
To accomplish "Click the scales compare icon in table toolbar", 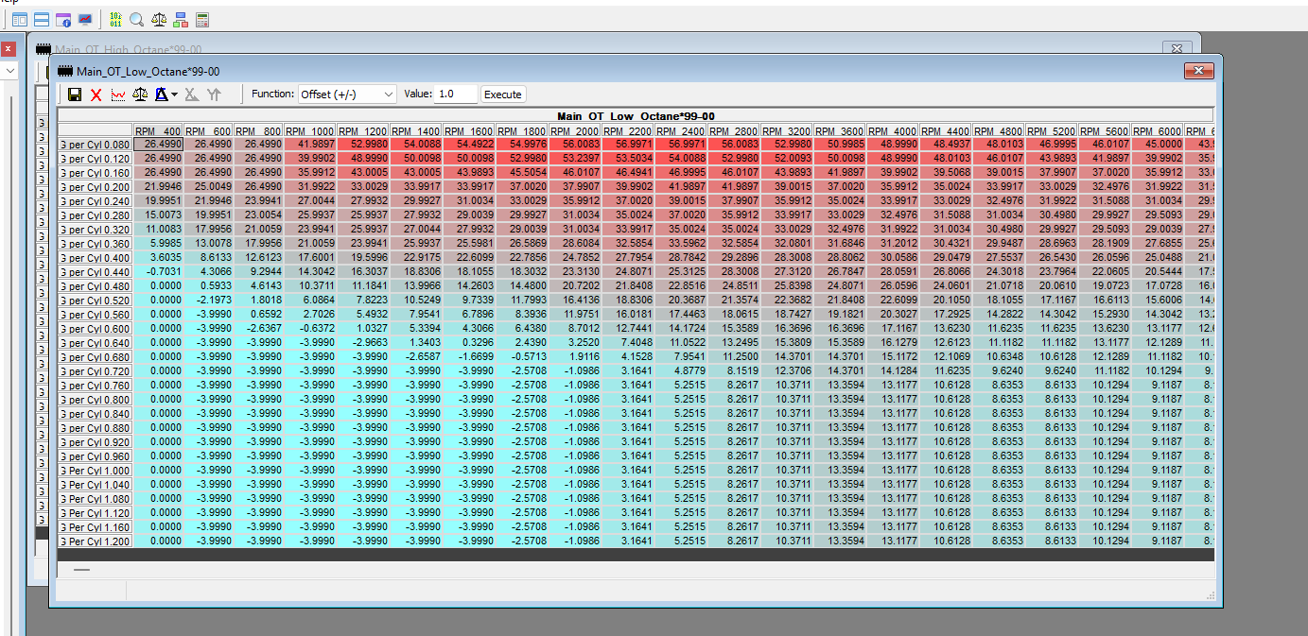I will pos(140,95).
